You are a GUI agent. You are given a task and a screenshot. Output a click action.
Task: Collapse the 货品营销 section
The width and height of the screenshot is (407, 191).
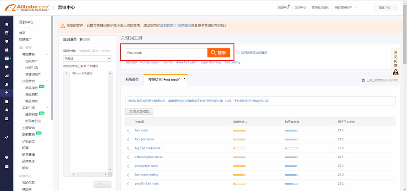tap(47, 81)
